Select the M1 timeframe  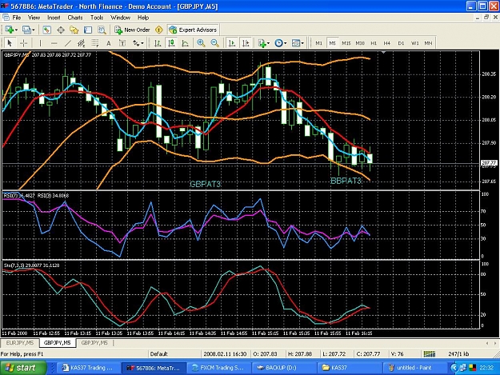(x=318, y=43)
